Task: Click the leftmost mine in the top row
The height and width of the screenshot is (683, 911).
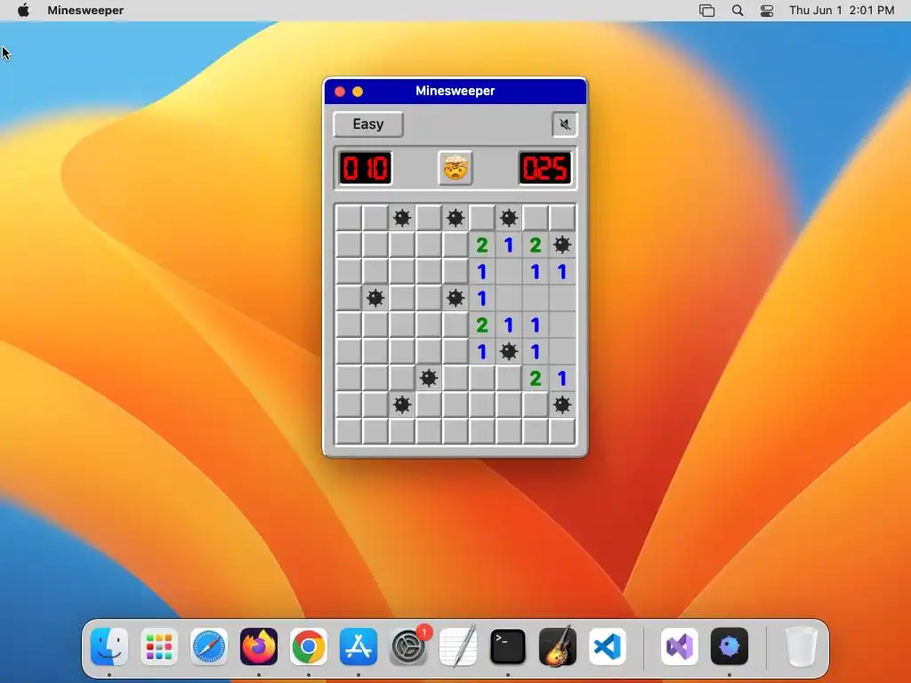Action: pos(402,219)
